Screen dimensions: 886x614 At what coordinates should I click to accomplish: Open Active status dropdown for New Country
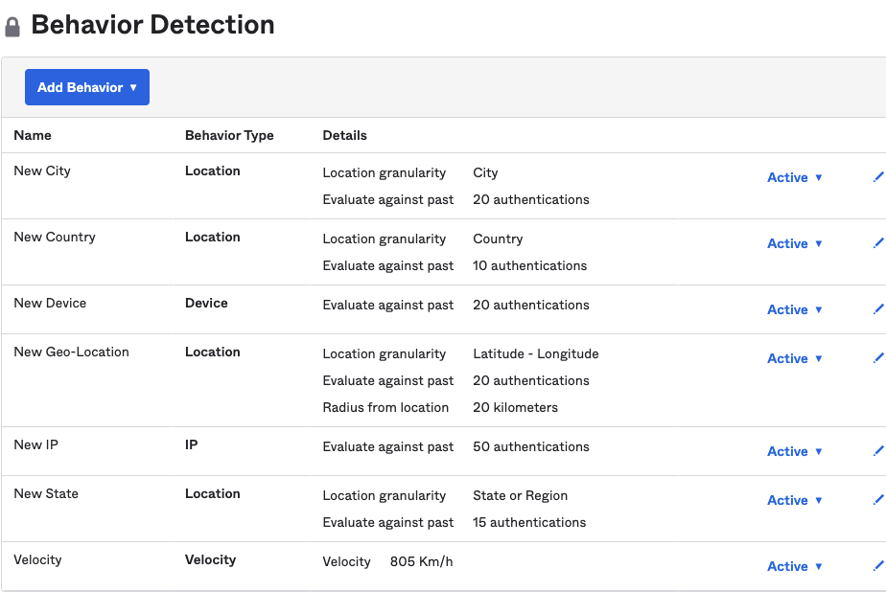coord(795,243)
